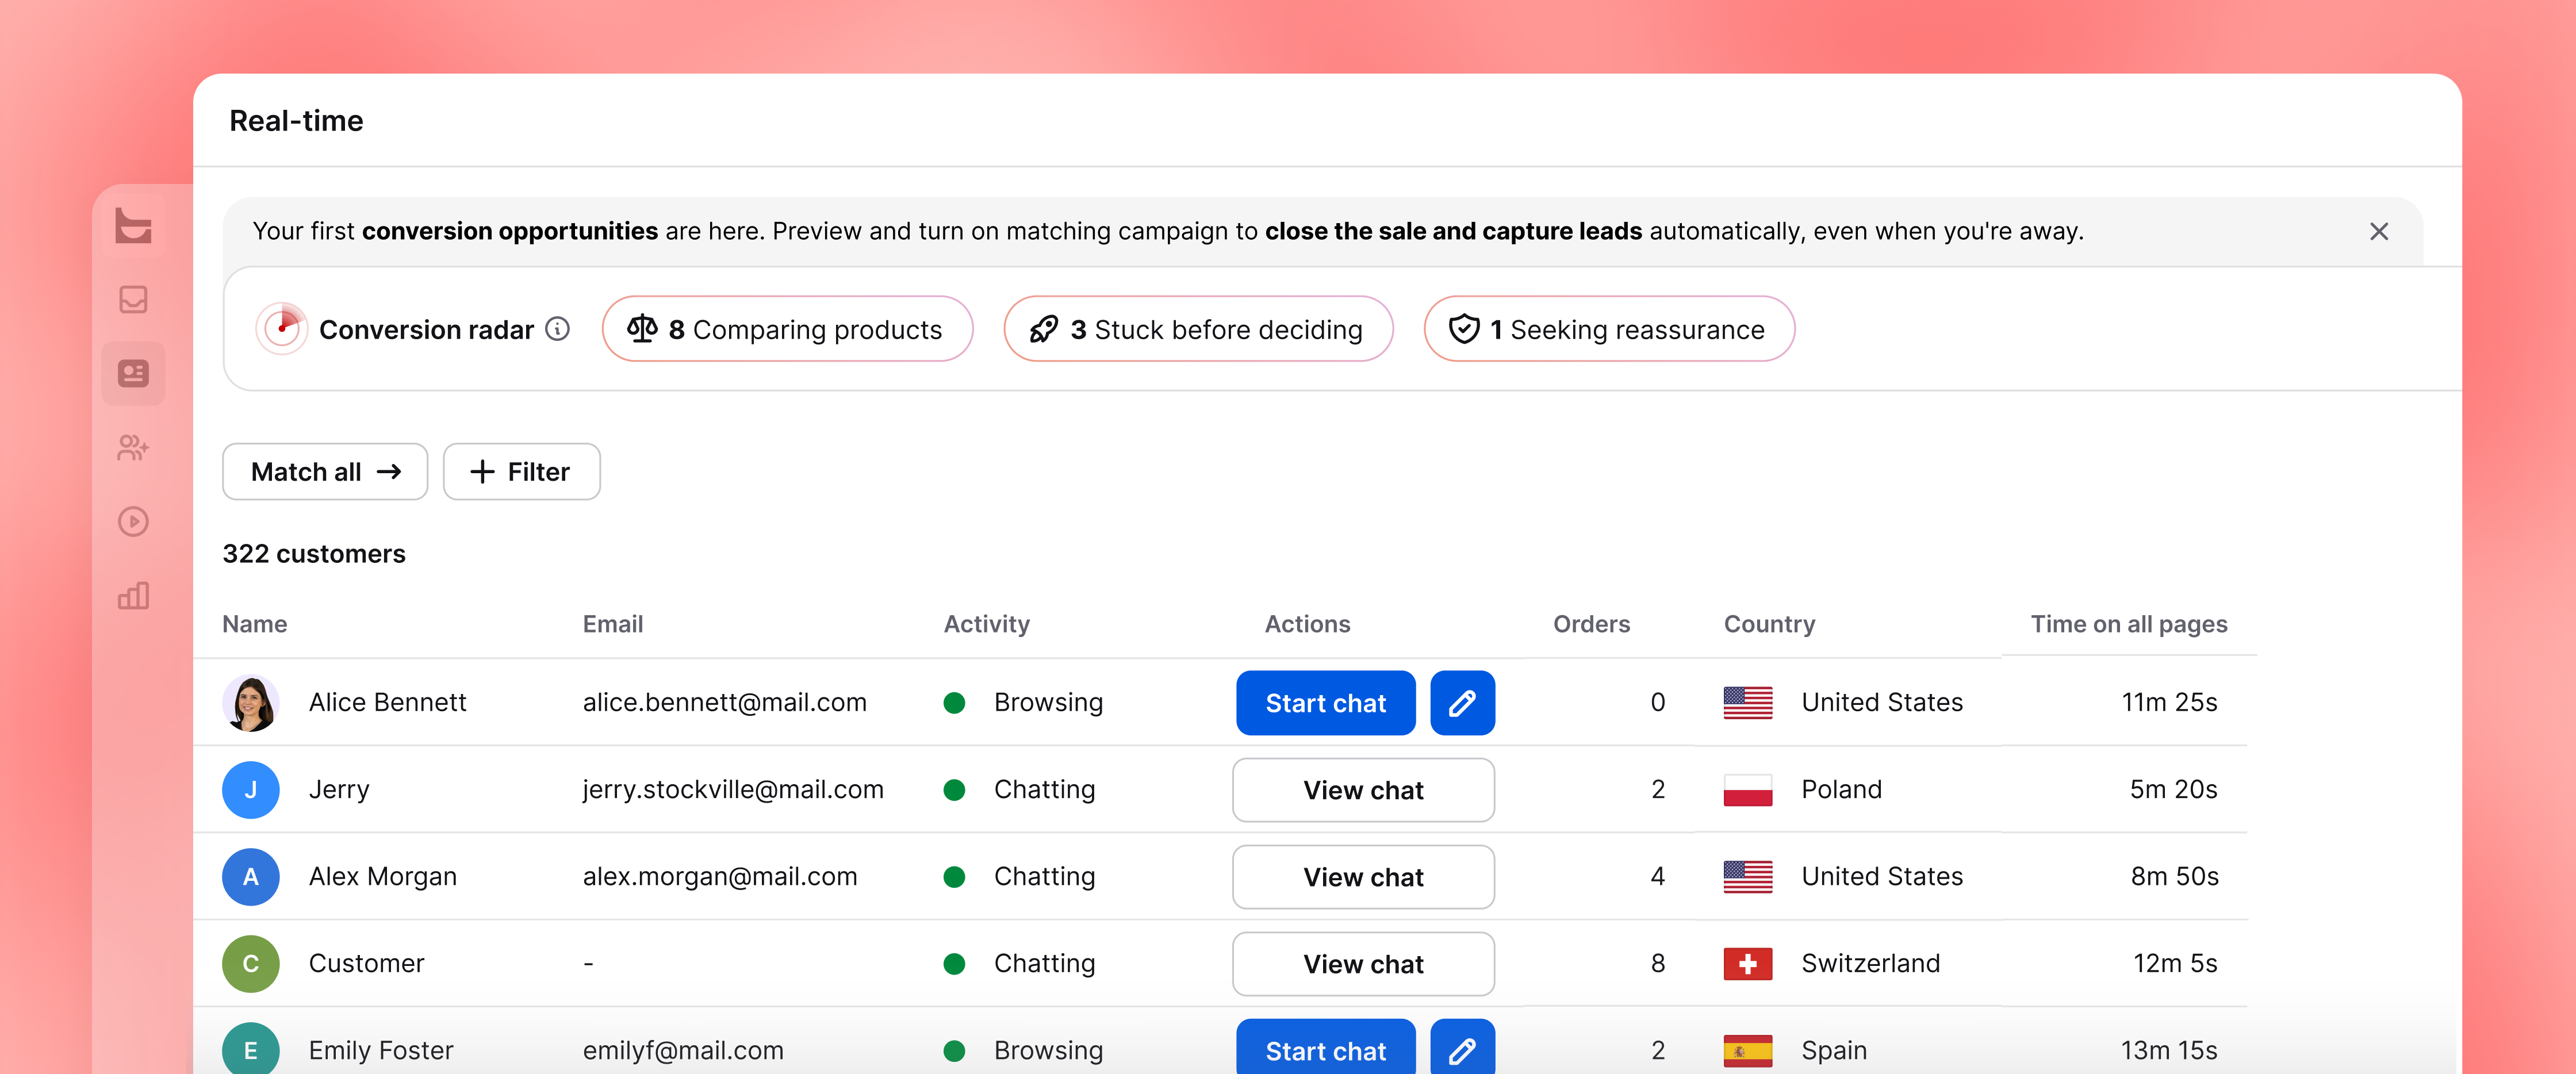Dismiss the conversion opportunities banner

[2378, 232]
